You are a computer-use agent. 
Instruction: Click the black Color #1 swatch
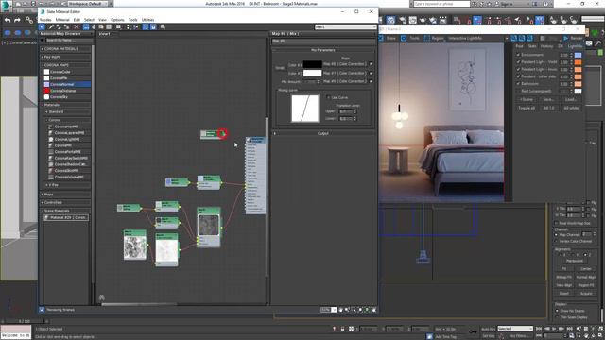[x=313, y=64]
